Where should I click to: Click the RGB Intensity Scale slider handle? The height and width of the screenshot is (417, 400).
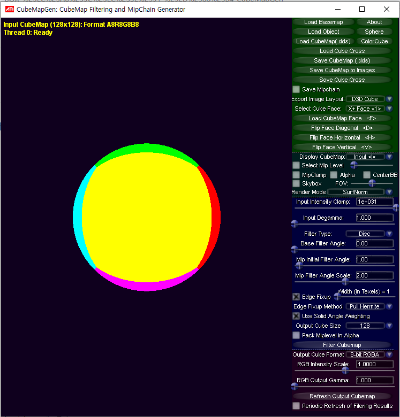[x=345, y=370]
